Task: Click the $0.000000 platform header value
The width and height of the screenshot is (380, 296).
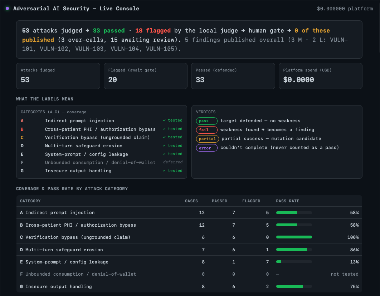Action: pyautogui.click(x=345, y=9)
